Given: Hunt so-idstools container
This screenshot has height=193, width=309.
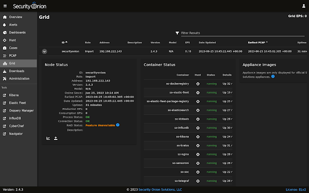Looking at the screenshot, I should coord(198,119).
